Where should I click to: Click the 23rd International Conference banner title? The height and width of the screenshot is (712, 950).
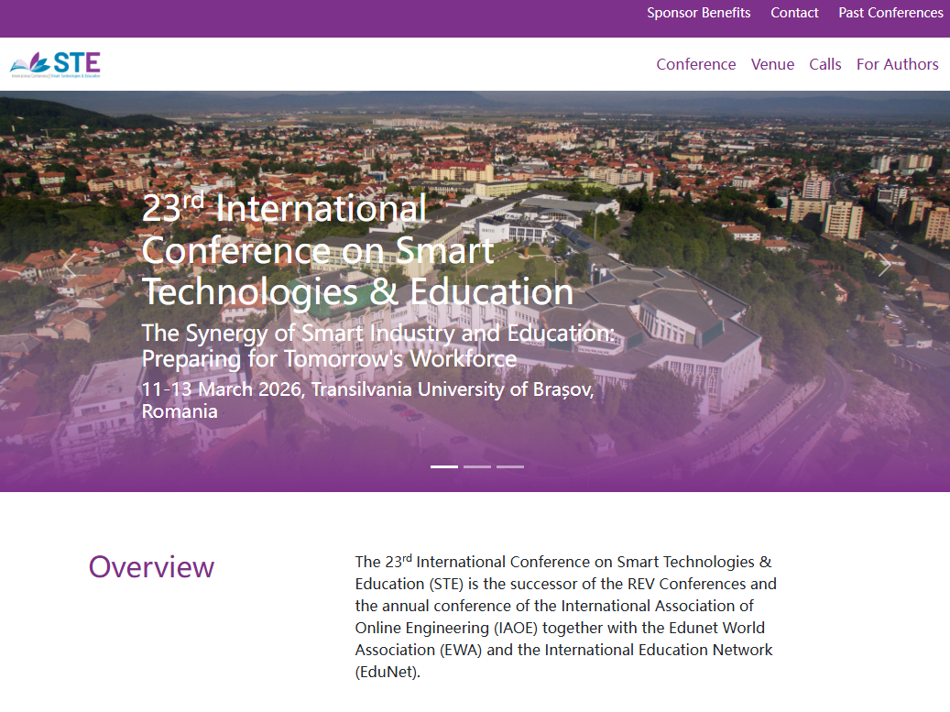(357, 250)
